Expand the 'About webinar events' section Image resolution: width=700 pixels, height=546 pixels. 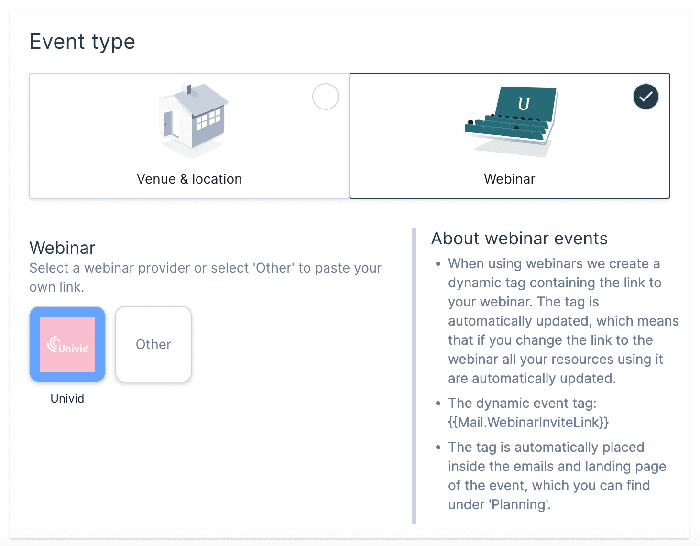(x=520, y=238)
